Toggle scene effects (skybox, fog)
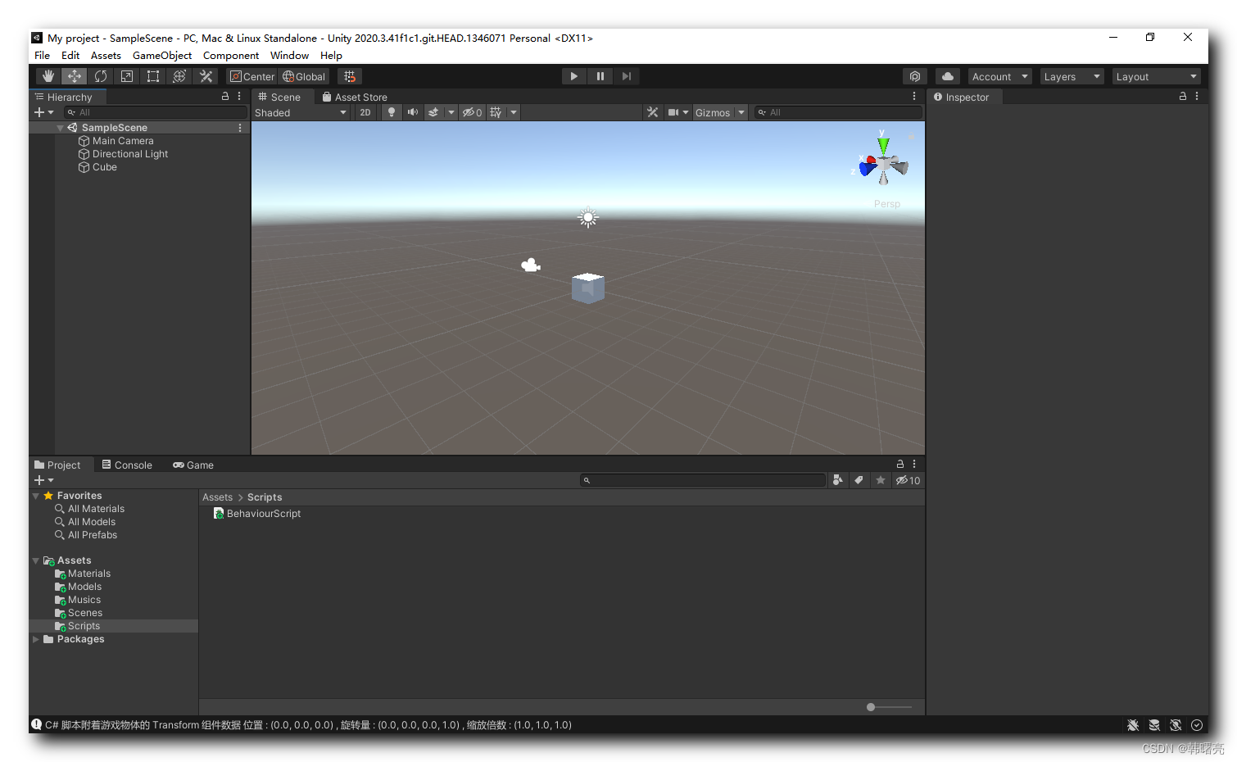Viewport: 1237px width, 762px height. tap(434, 112)
